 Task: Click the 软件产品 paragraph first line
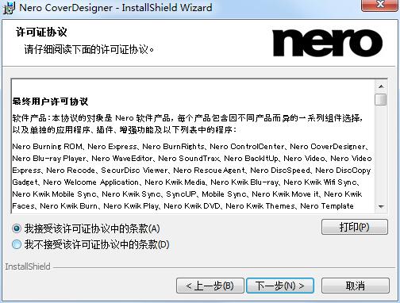[187, 118]
